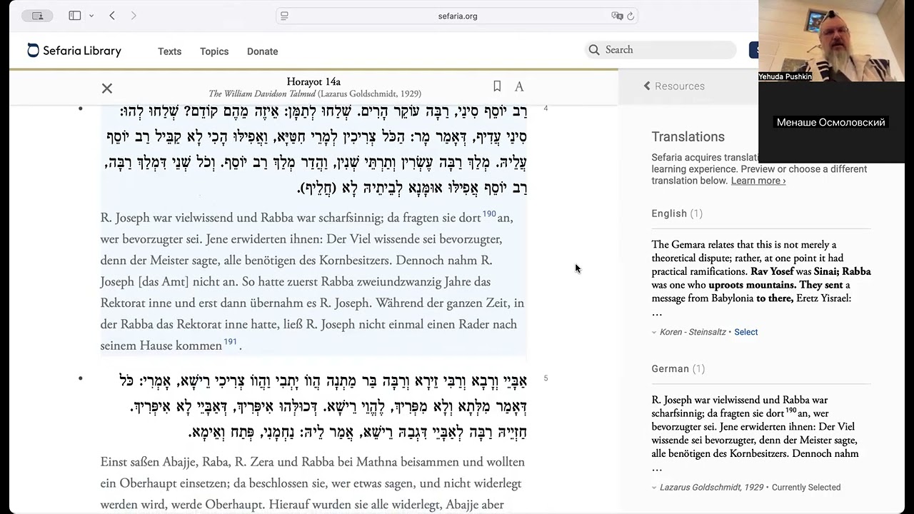Select the Hebrew passage beginning 'אביי ורבא'
This screenshot has height=514, width=914.
[x=323, y=406]
